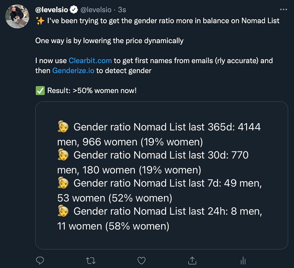The width and height of the screenshot is (294, 268).
Task: Click the bold @levelsio display name
Action: click(52, 10)
